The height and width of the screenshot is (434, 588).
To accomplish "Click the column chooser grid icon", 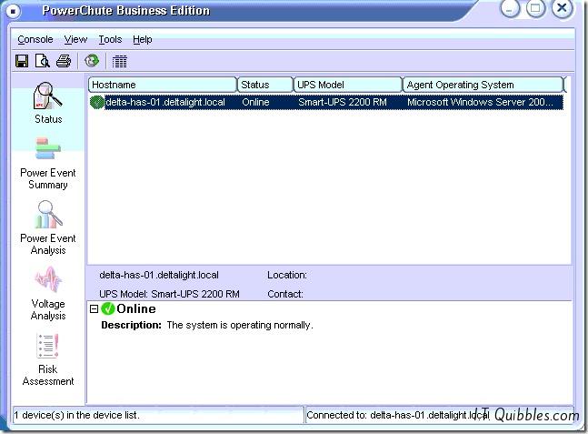I will click(120, 61).
